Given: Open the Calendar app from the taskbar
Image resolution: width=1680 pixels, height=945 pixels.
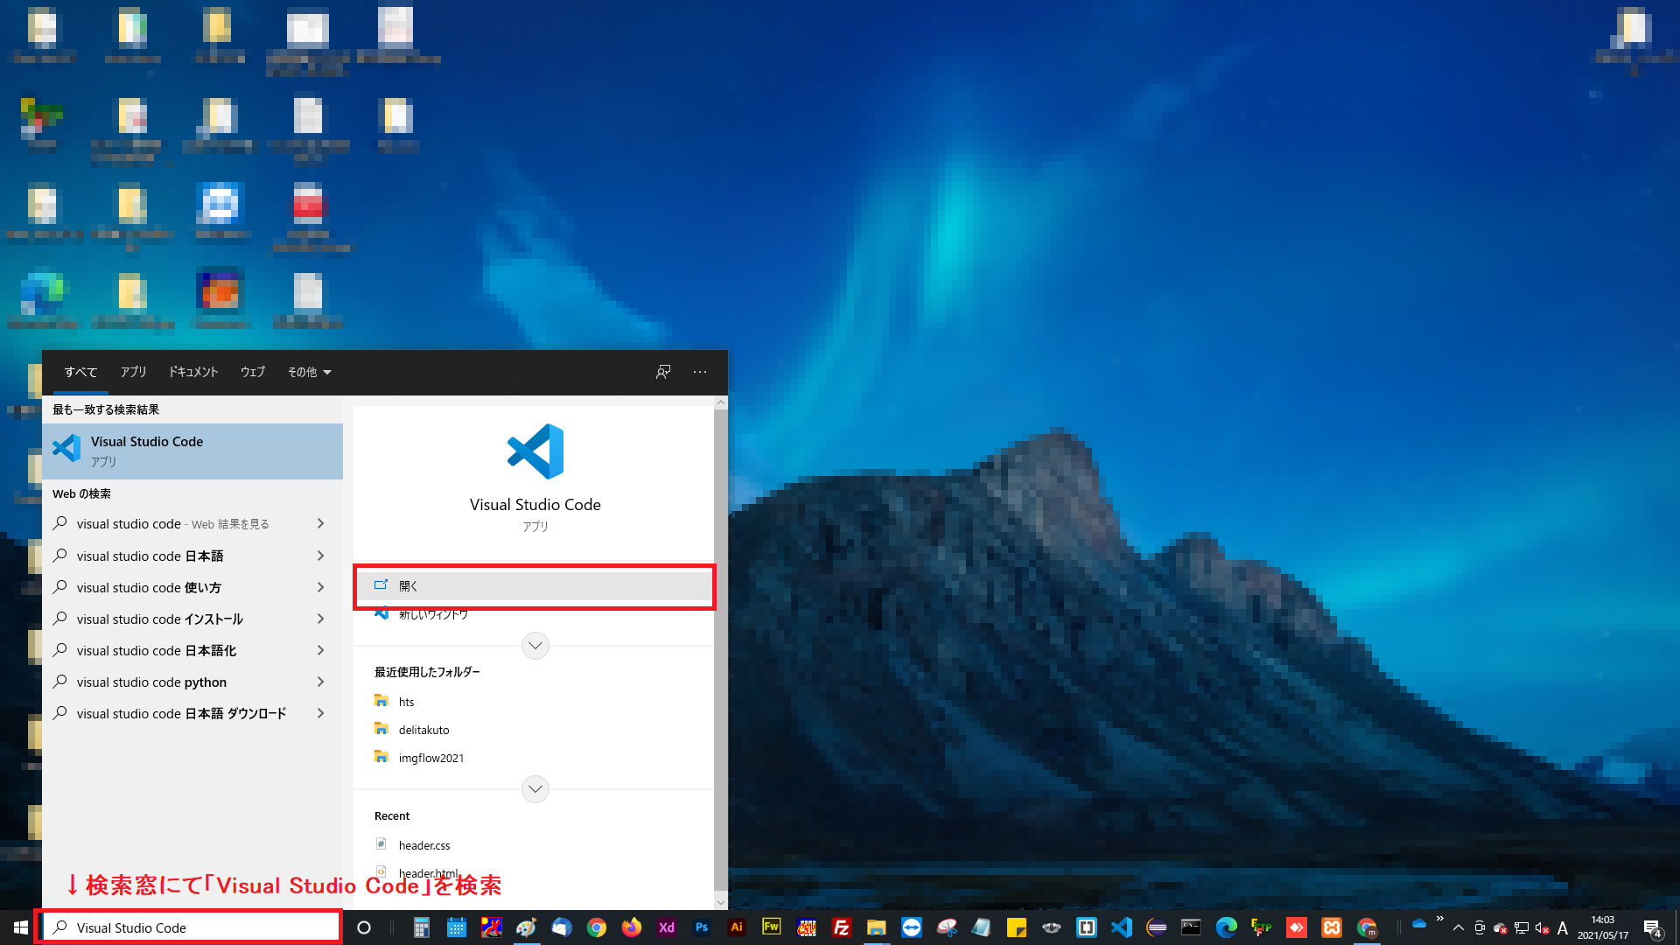Looking at the screenshot, I should (x=456, y=927).
